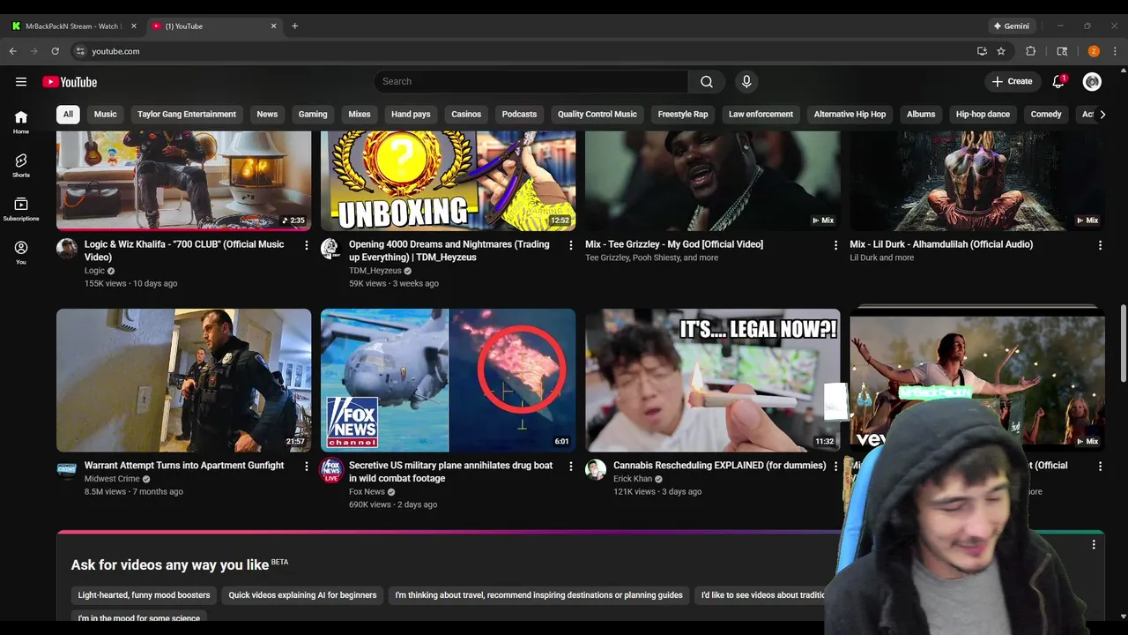
Task: Open the Chrome extensions puzzle icon
Action: coord(1030,51)
